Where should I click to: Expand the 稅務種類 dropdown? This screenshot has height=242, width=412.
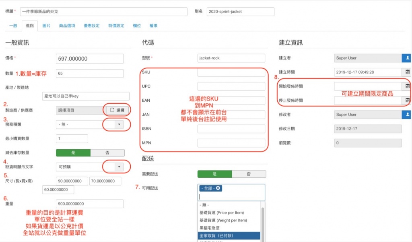point(119,125)
